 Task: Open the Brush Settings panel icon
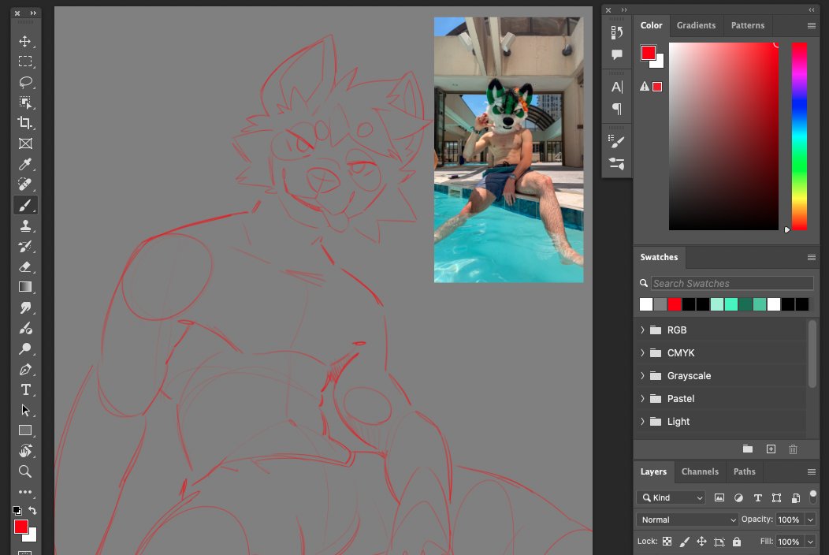[x=616, y=163]
